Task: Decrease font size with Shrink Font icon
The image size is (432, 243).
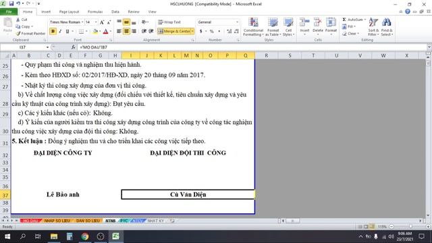Action: tap(109, 22)
